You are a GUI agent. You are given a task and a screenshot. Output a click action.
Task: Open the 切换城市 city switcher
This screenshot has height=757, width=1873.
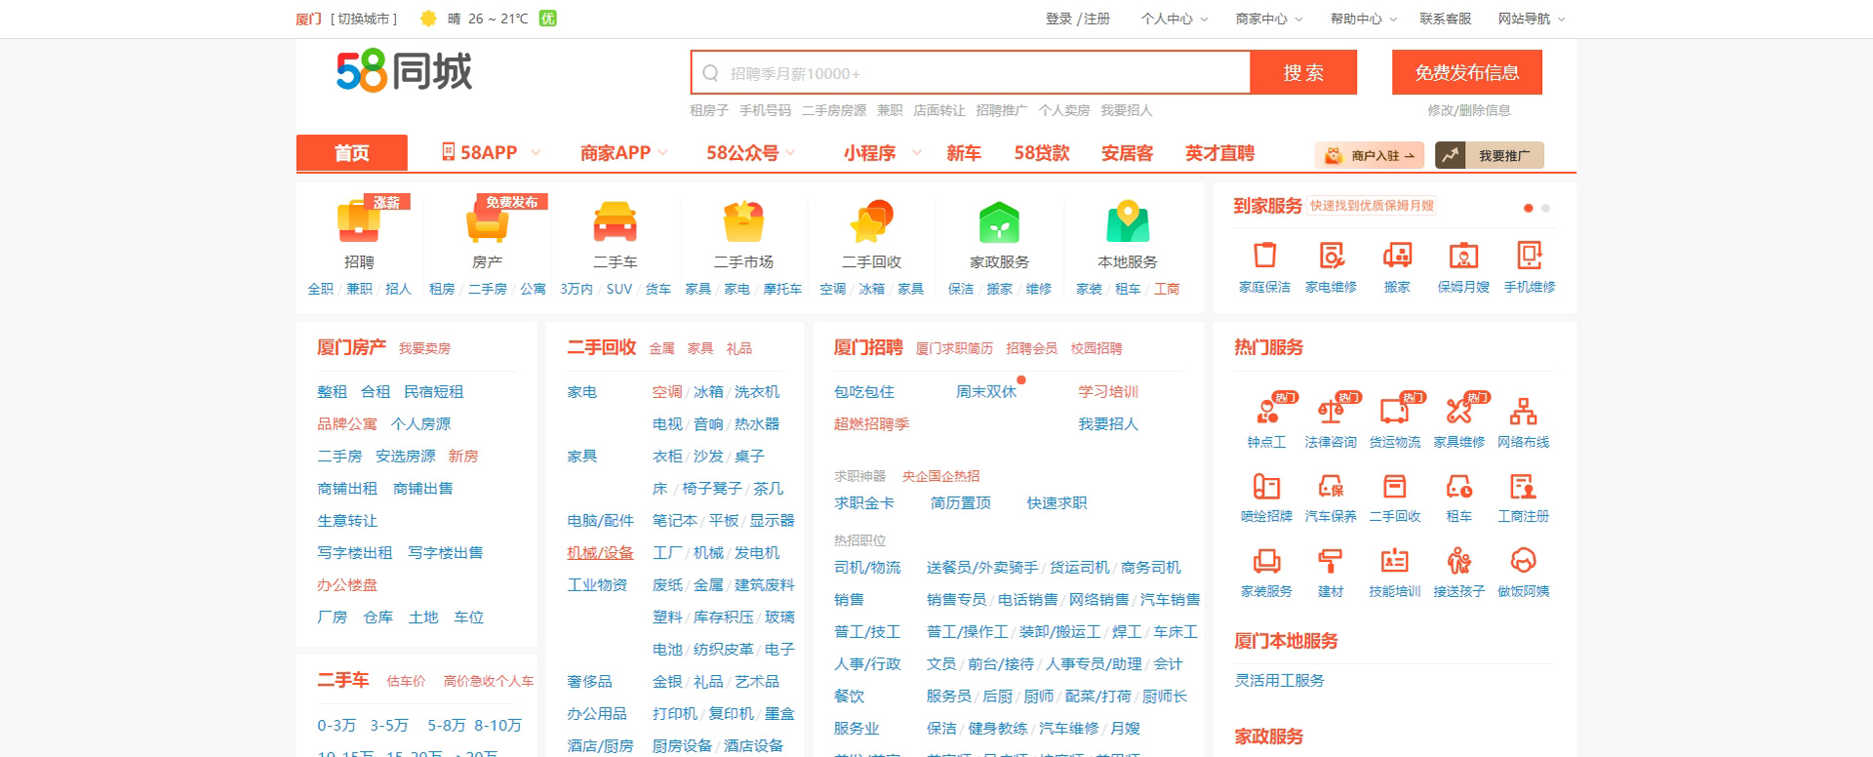point(364,19)
